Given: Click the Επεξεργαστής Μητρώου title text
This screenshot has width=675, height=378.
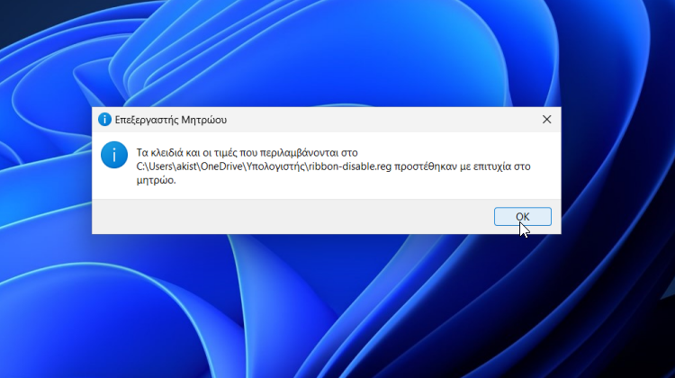Looking at the screenshot, I should pyautogui.click(x=170, y=120).
